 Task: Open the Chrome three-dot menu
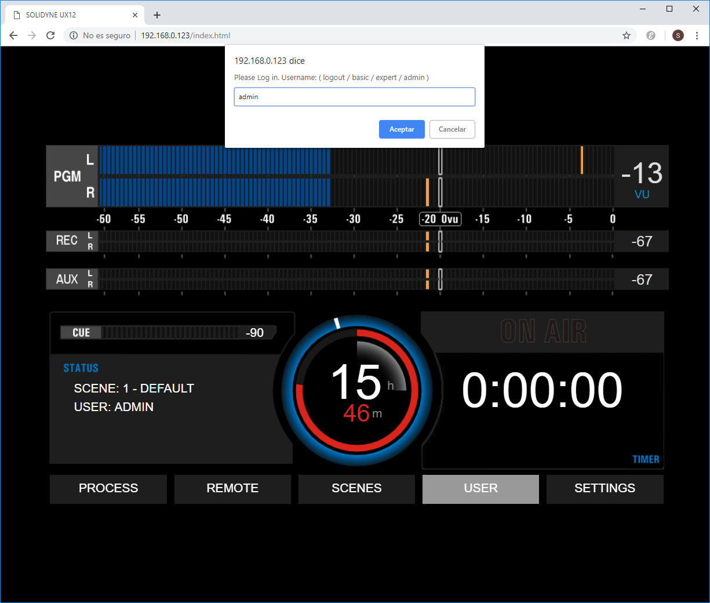(x=697, y=35)
